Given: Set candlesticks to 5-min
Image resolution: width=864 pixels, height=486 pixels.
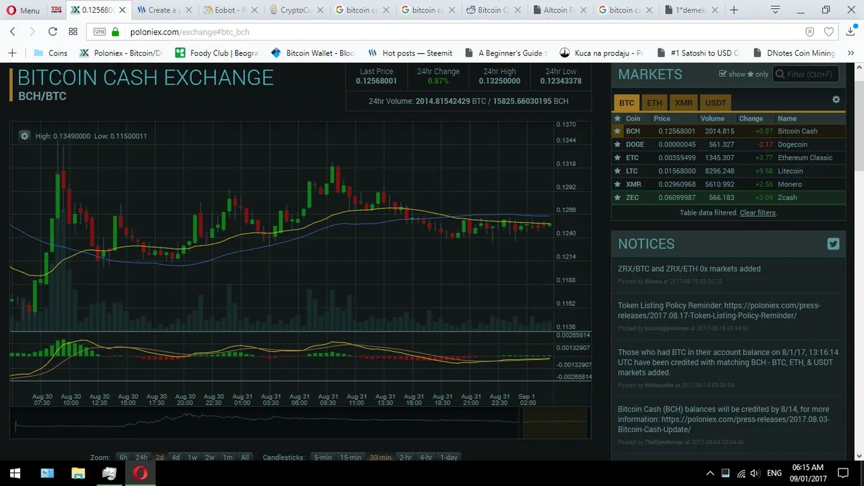Looking at the screenshot, I should coord(323,457).
